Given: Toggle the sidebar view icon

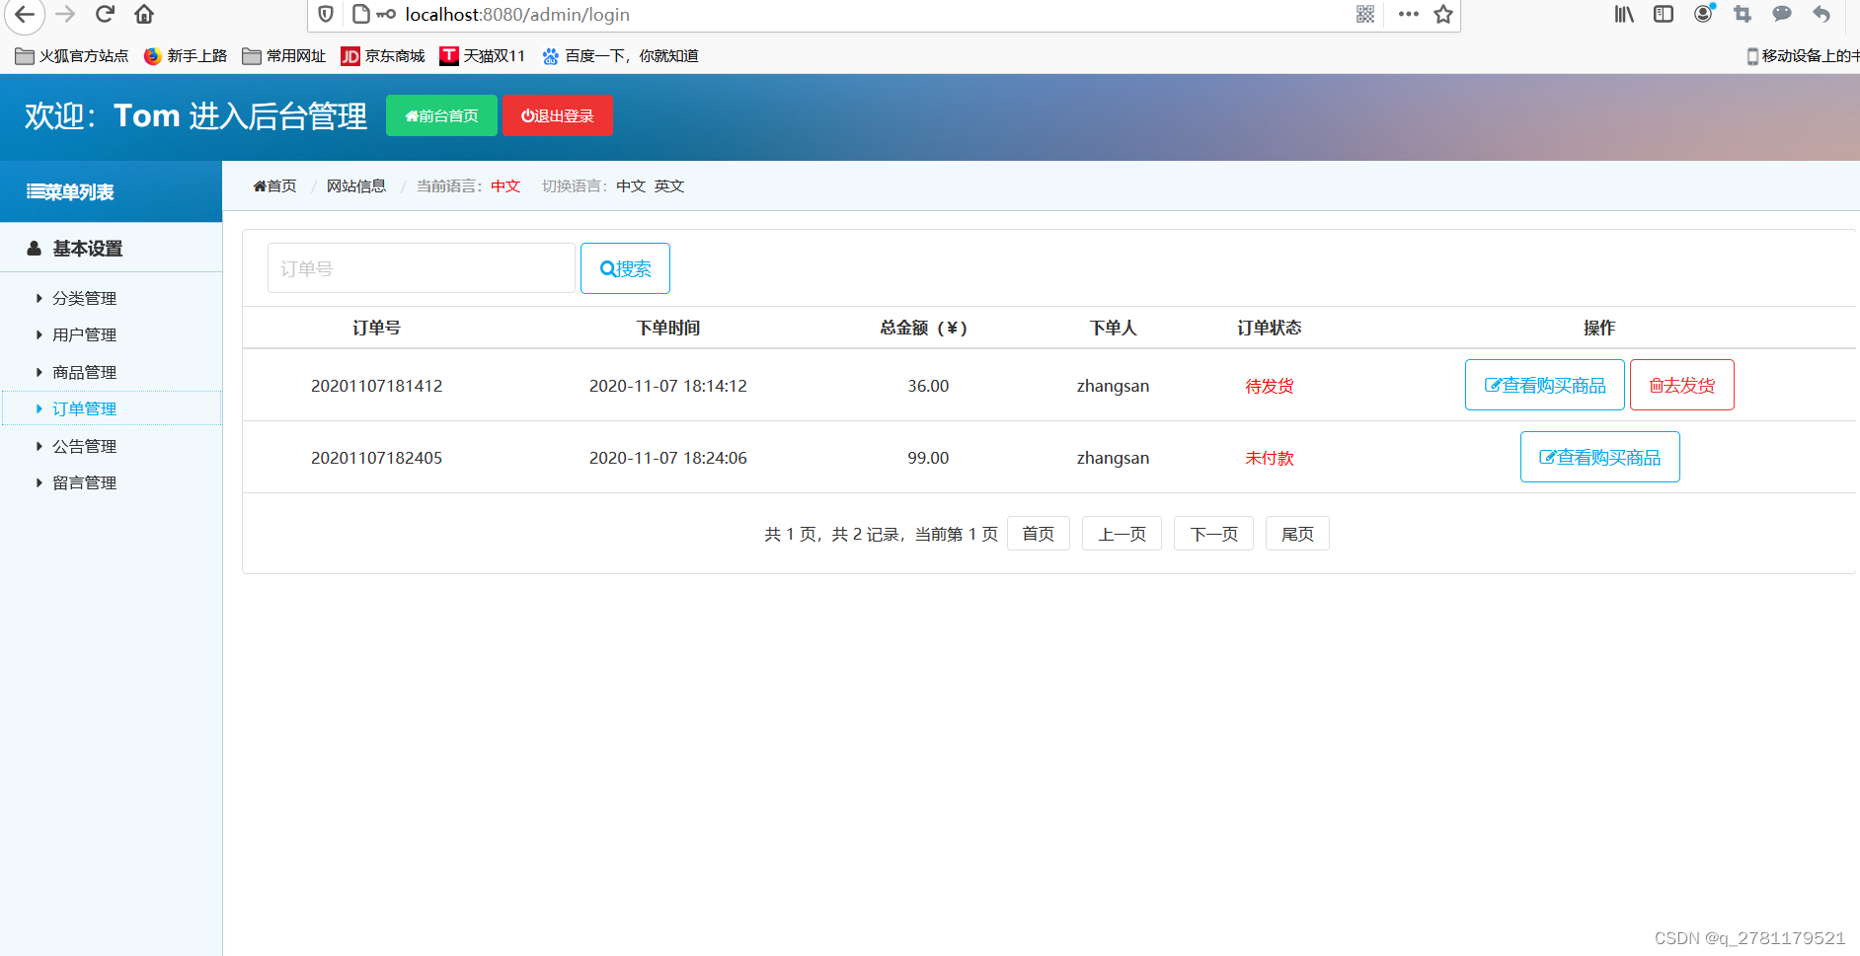Looking at the screenshot, I should coord(1664,14).
